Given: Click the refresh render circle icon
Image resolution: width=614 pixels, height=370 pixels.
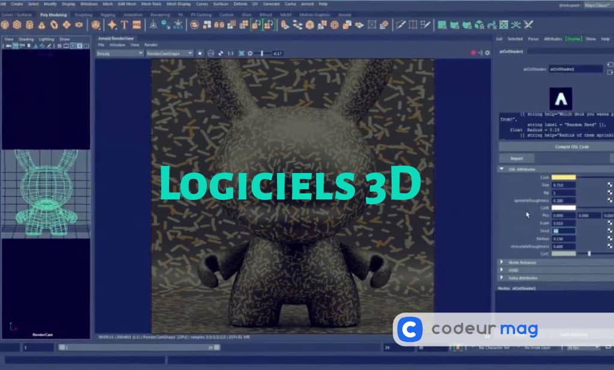Looking at the screenshot, I should pos(201,53).
